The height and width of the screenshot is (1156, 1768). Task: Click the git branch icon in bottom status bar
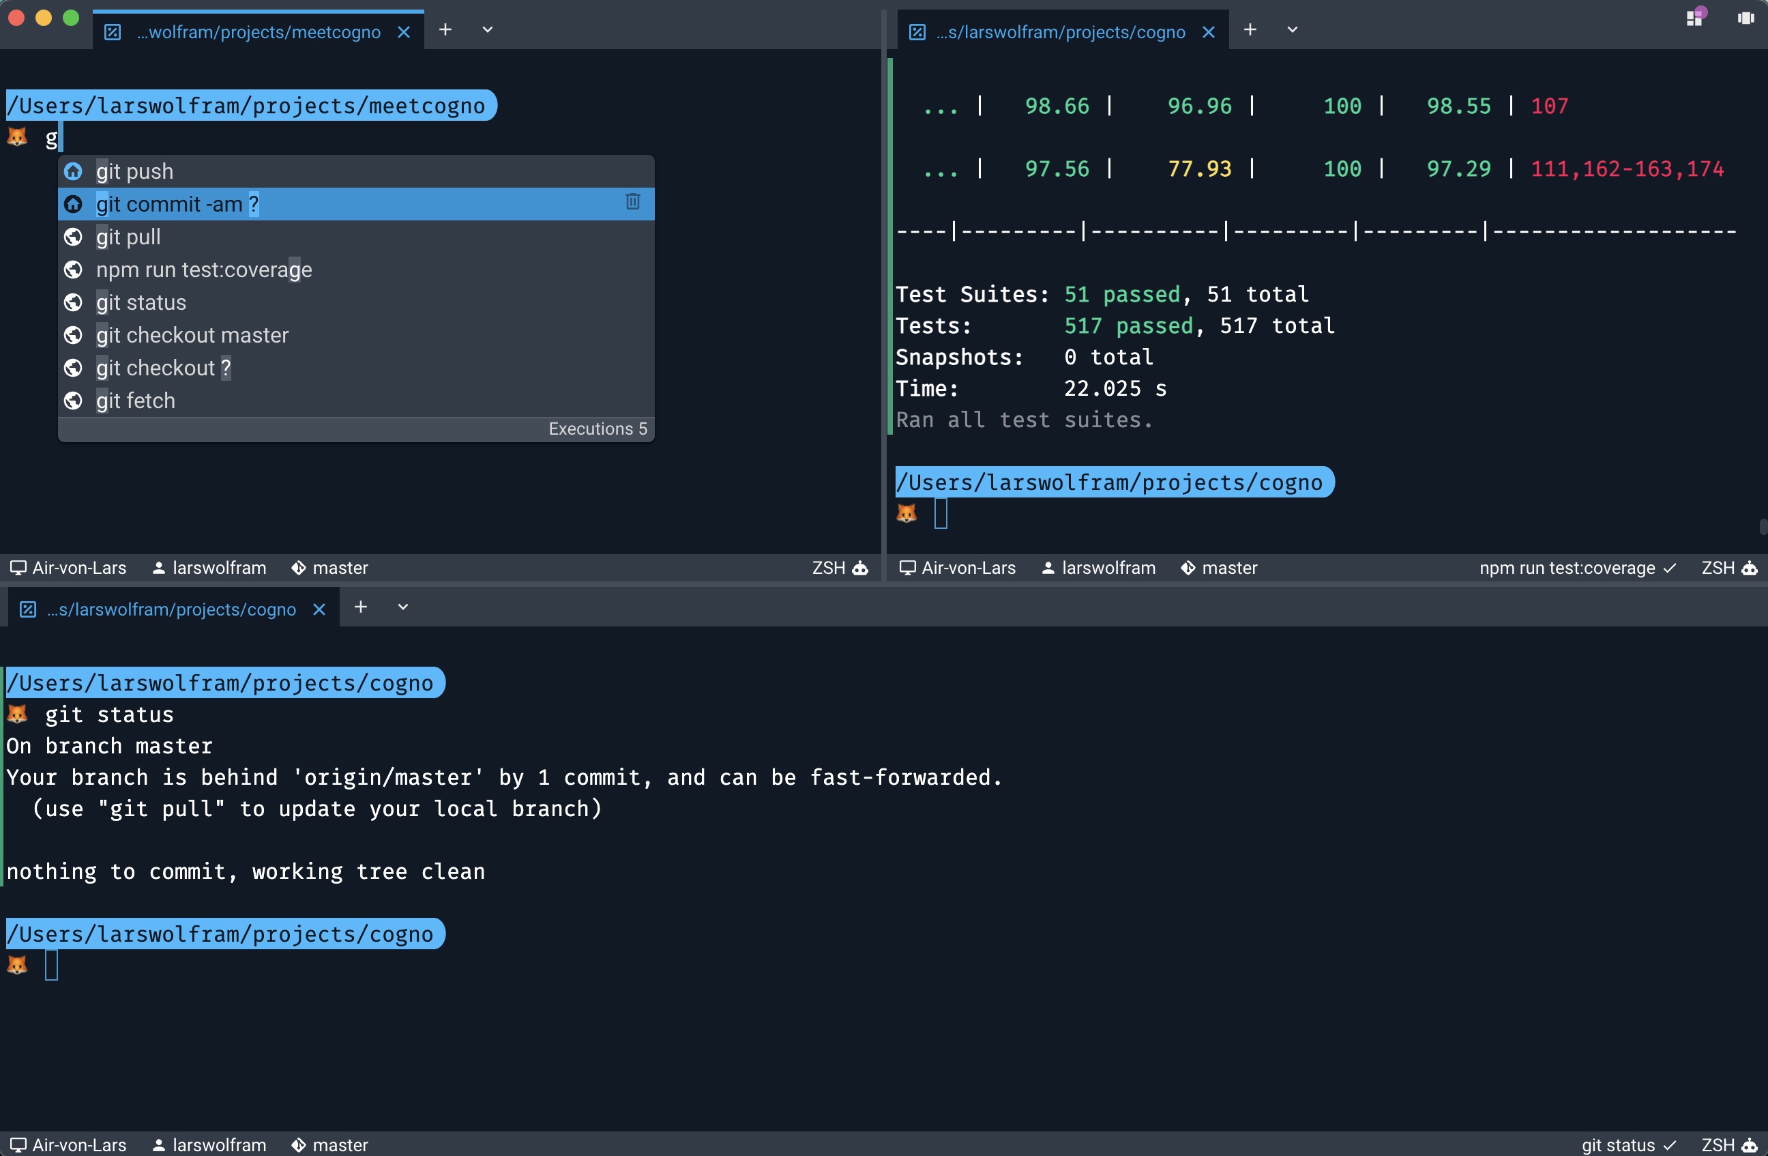pyautogui.click(x=299, y=1145)
